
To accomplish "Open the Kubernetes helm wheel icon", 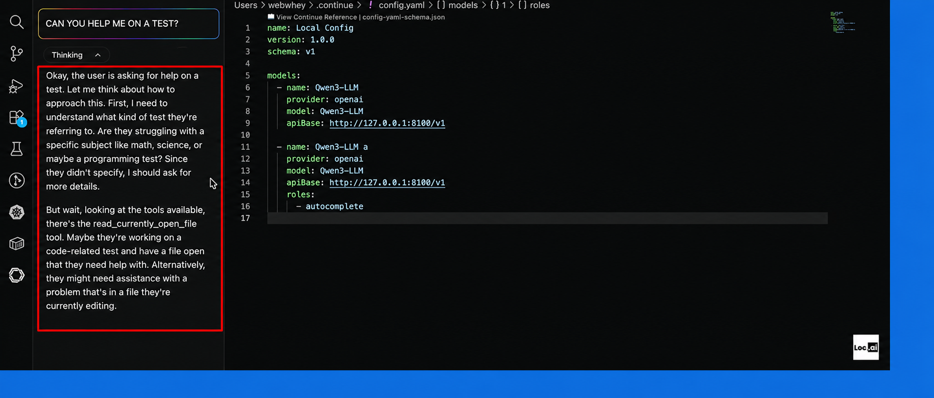I will [x=17, y=212].
